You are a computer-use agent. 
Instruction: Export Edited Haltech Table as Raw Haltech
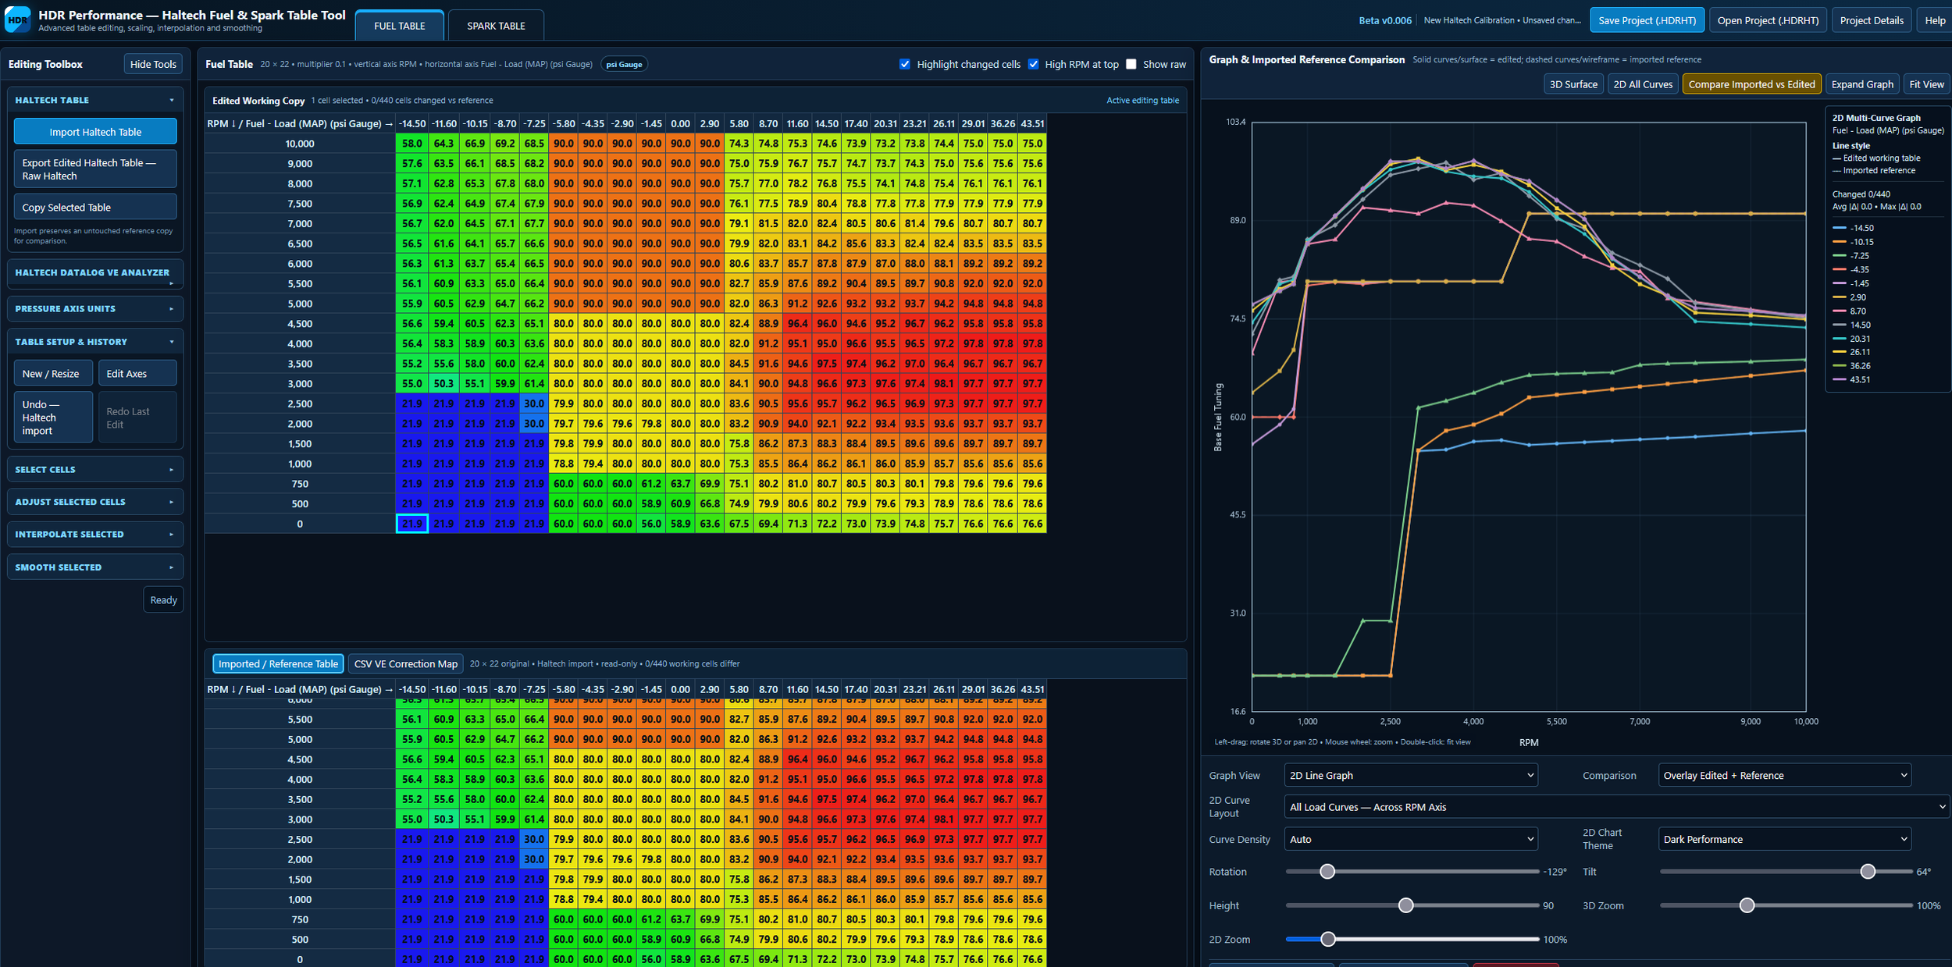(x=95, y=169)
